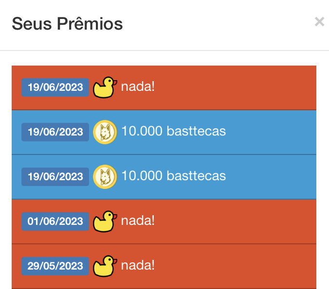Select the 29/05/2023 date badge
Viewport: 329px width, 289px height.
tap(55, 266)
